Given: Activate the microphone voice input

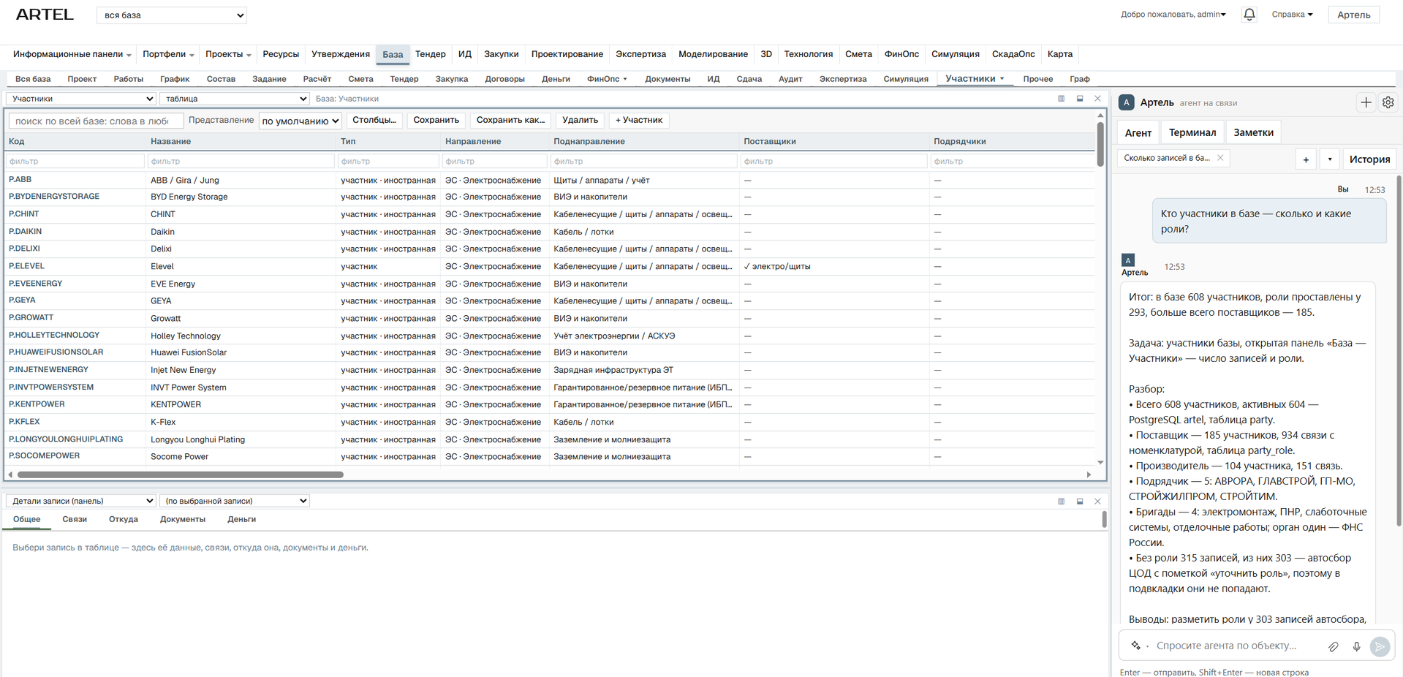Looking at the screenshot, I should [x=1356, y=646].
